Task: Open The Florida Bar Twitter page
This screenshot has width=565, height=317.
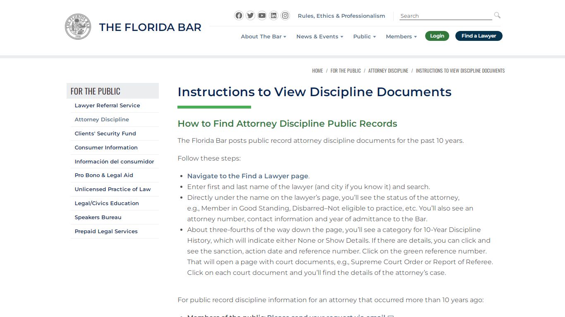Action: point(250,16)
